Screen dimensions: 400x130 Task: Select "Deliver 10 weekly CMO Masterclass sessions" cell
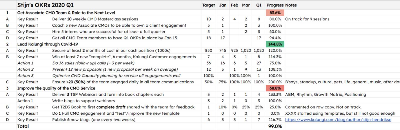pyautogui.click(x=95, y=19)
